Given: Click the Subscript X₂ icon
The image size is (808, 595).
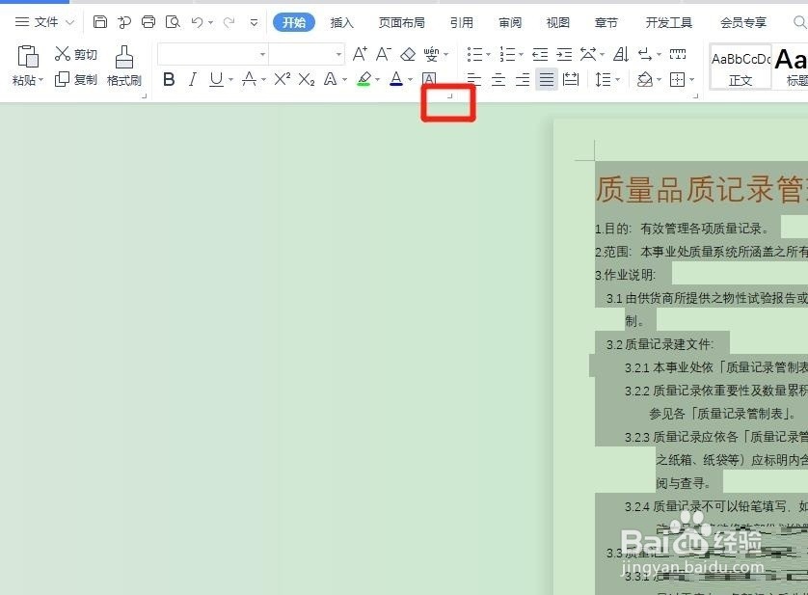Looking at the screenshot, I should coord(306,79).
